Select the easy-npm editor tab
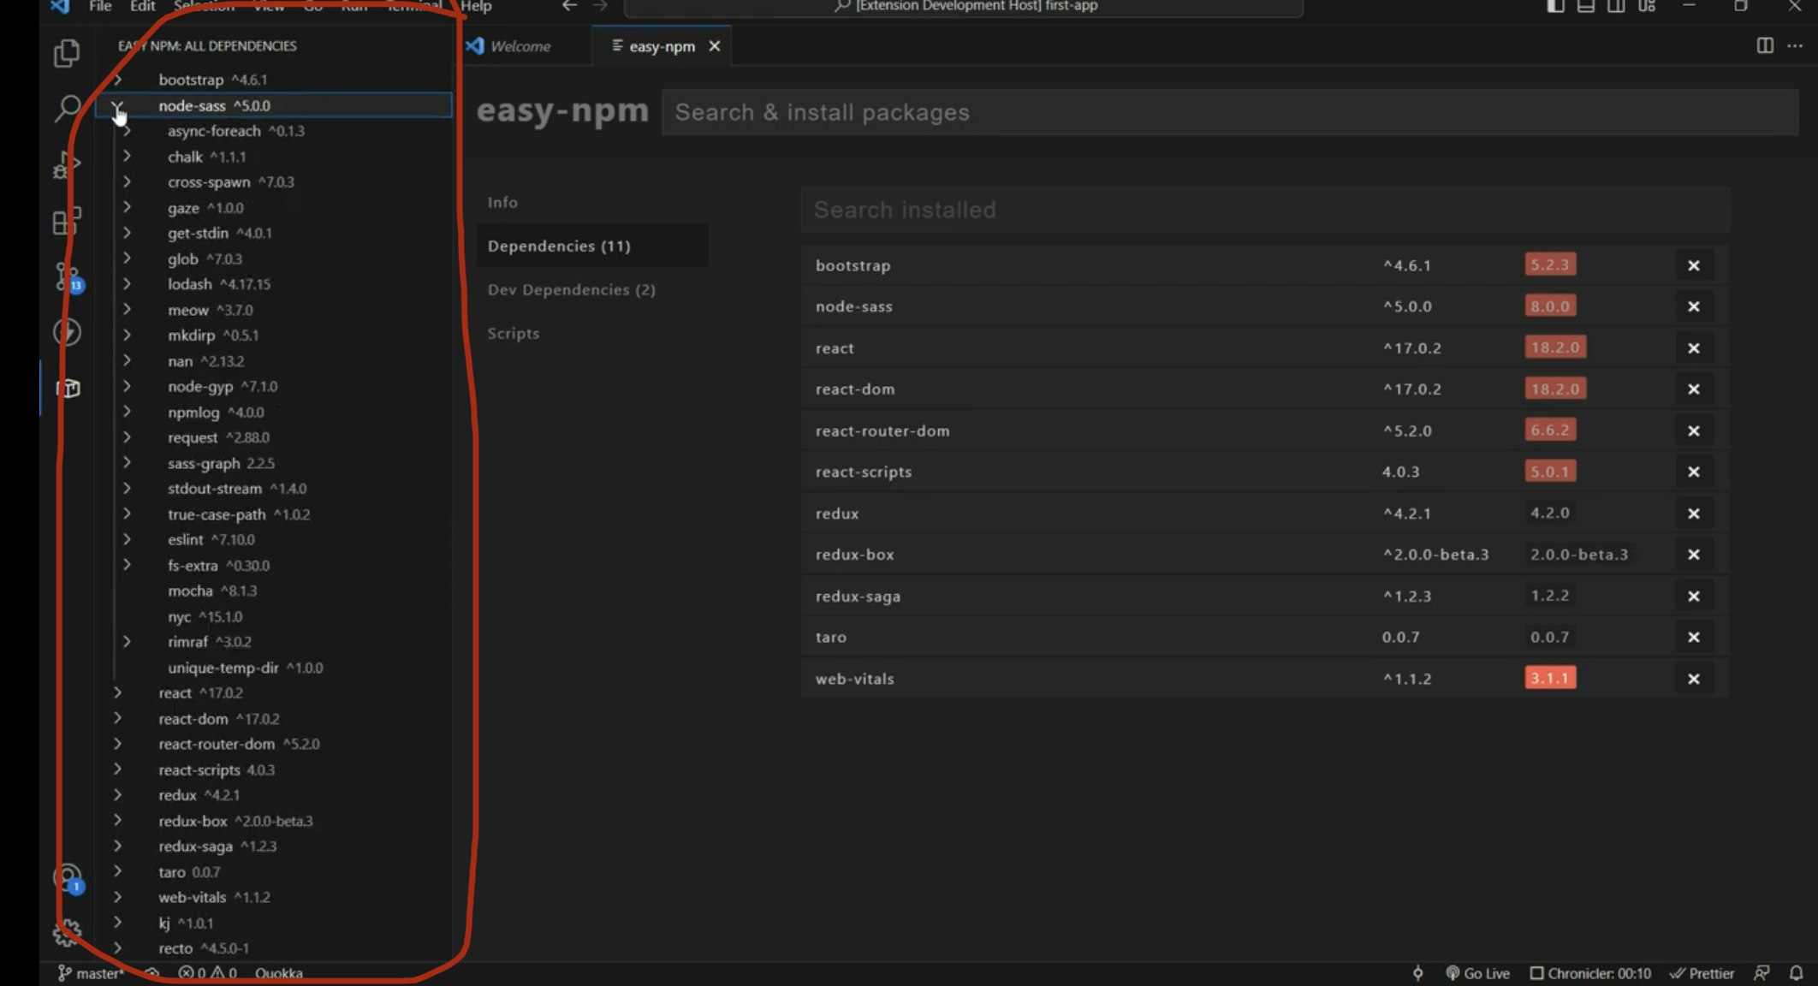This screenshot has height=986, width=1818. click(x=661, y=46)
